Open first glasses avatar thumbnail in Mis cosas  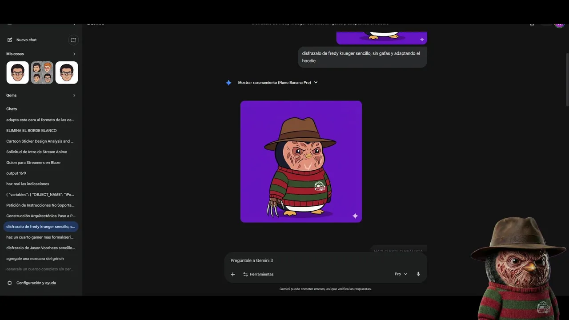tap(18, 72)
